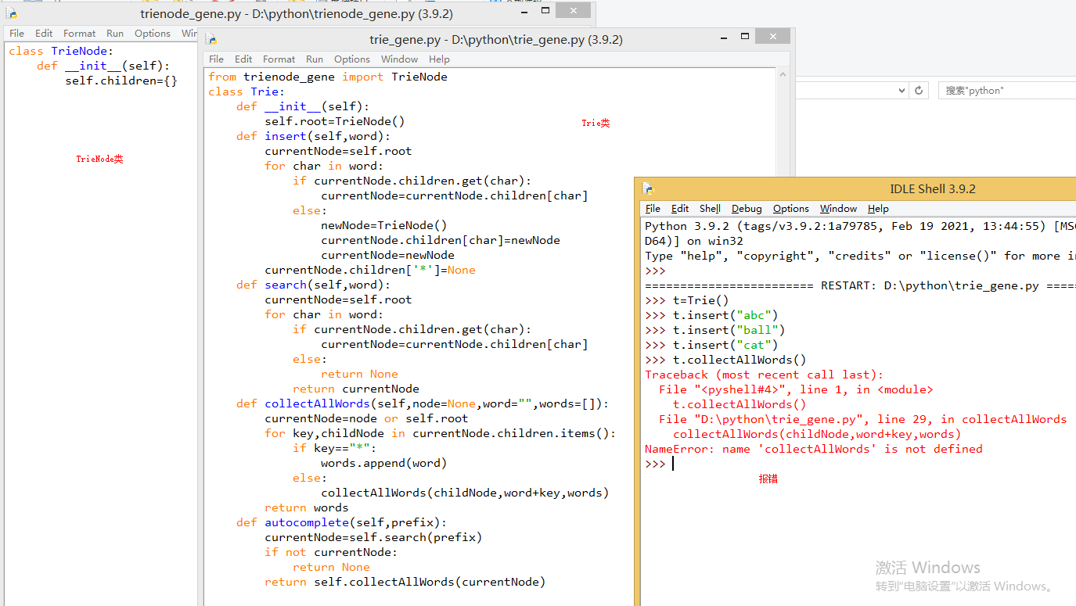Open Debug menu in IDLE Shell

click(x=747, y=209)
